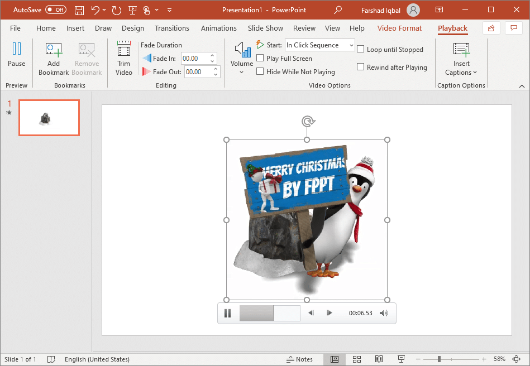Open Insert Caption Options dropdown
This screenshot has width=530, height=366.
pyautogui.click(x=461, y=59)
